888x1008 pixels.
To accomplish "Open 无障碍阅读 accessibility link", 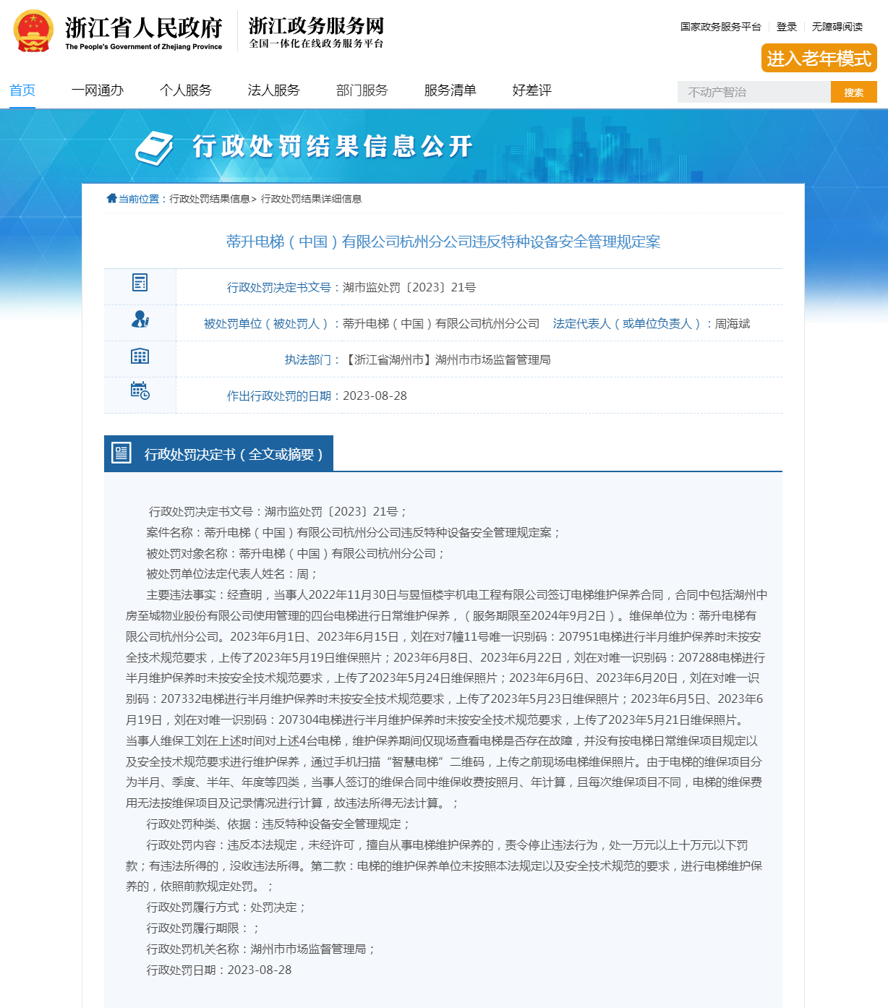I will pos(837,27).
